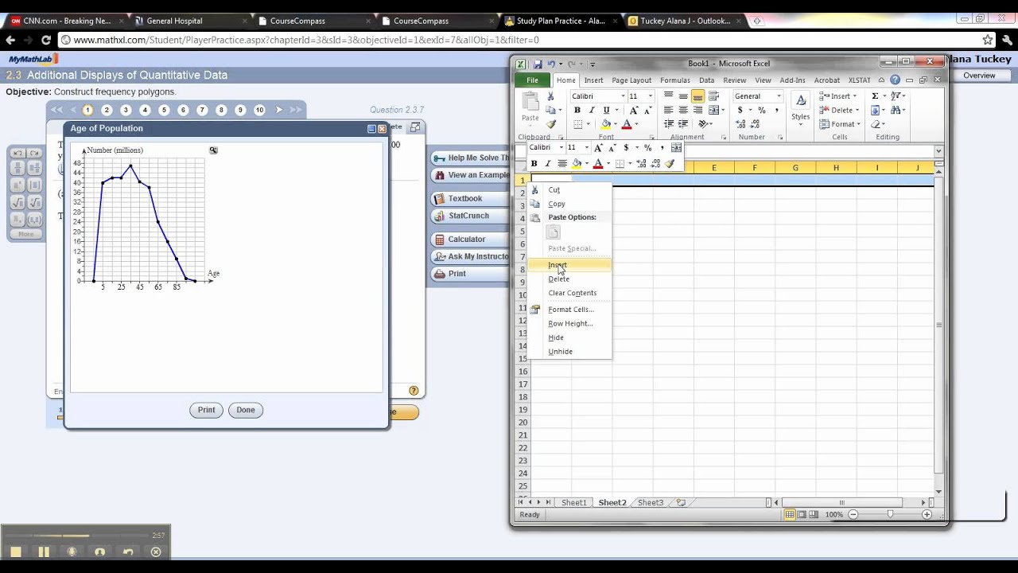1018x573 pixels.
Task: Expand the Styles gallery dropdown
Action: 801,124
